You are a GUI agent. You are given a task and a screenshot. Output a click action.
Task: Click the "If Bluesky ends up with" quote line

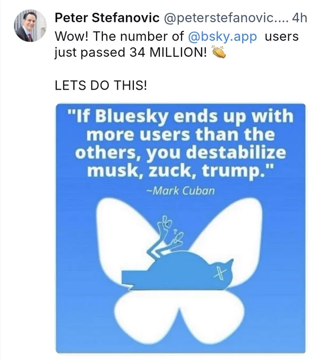(x=180, y=116)
